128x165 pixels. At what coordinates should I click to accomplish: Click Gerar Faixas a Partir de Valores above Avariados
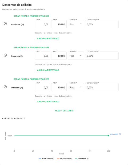pos(31,16)
